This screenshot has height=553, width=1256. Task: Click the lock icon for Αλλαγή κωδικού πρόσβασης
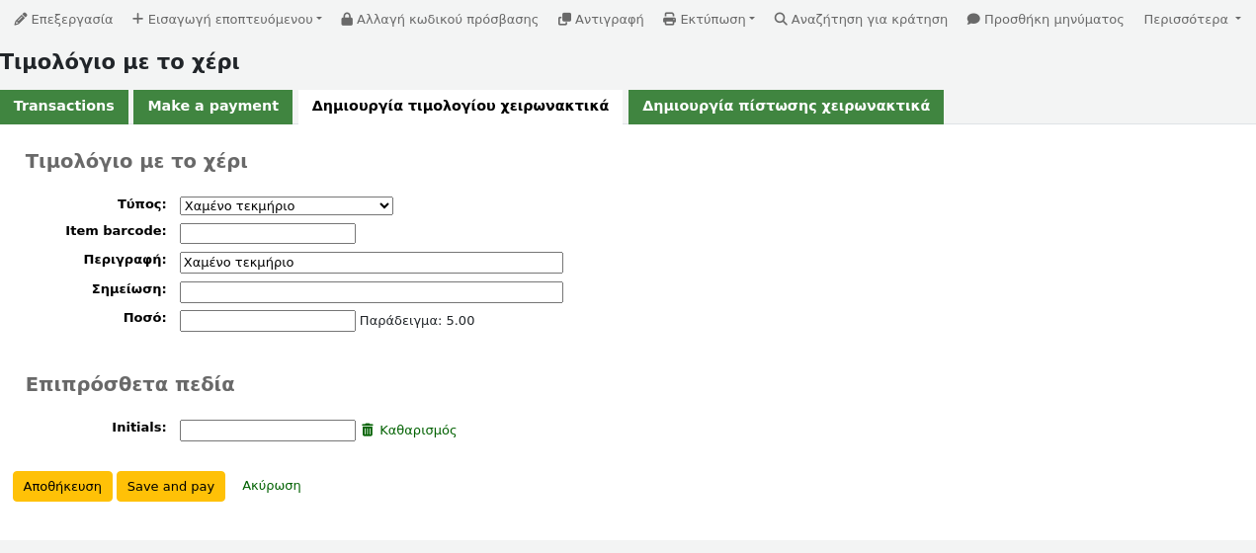(x=347, y=20)
